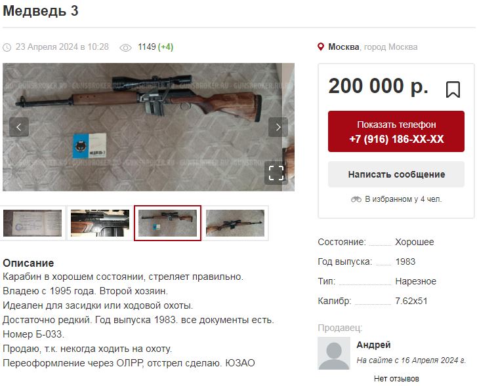
Task: Click the binoculars favorites icon
Action: pyautogui.click(x=356, y=199)
